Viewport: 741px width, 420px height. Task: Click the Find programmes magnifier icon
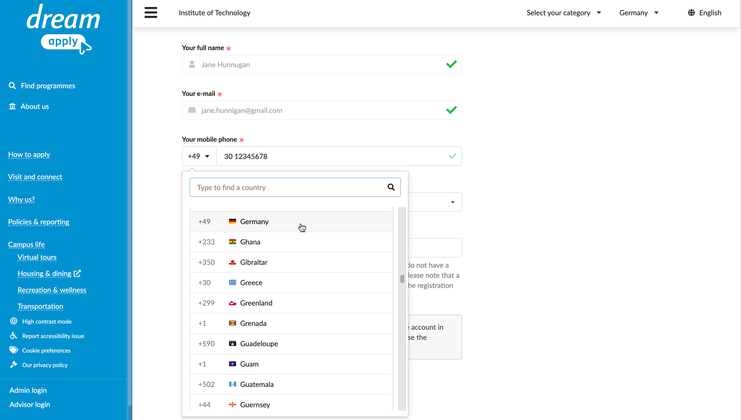click(12, 86)
